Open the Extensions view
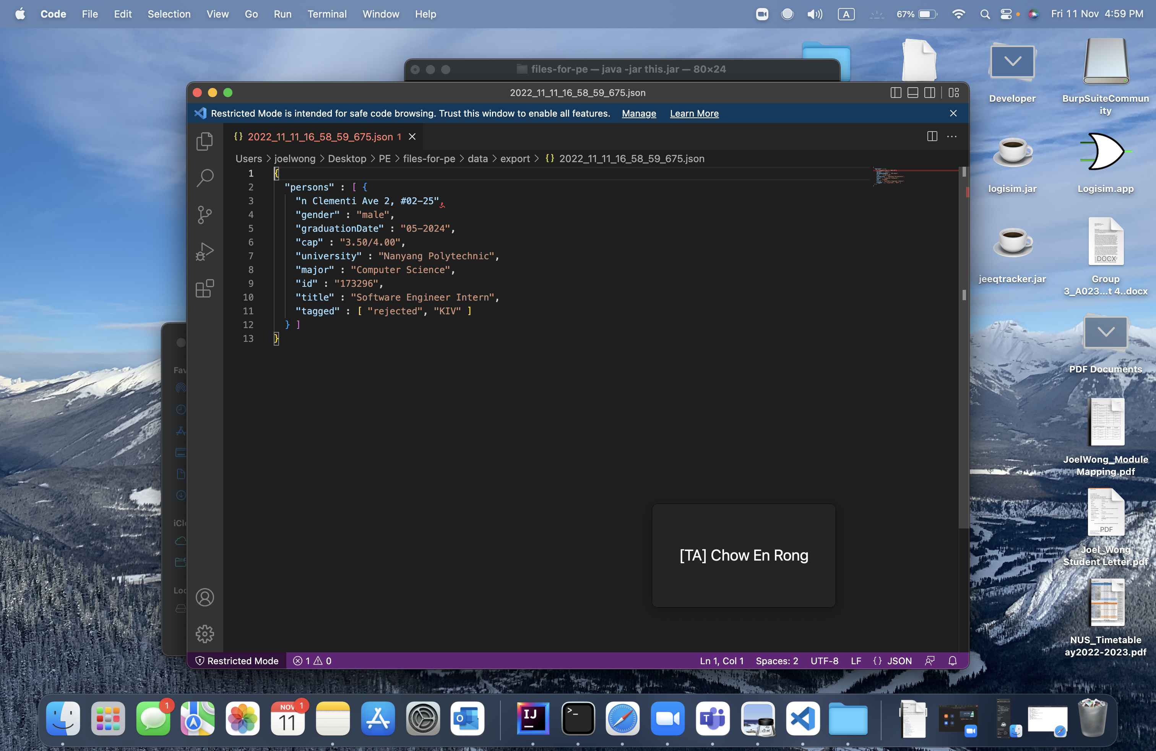Viewport: 1156px width, 751px height. click(x=205, y=289)
